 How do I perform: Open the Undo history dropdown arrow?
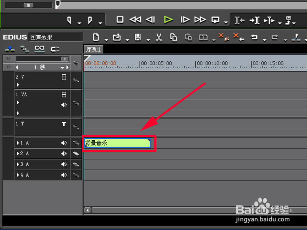click(264, 40)
